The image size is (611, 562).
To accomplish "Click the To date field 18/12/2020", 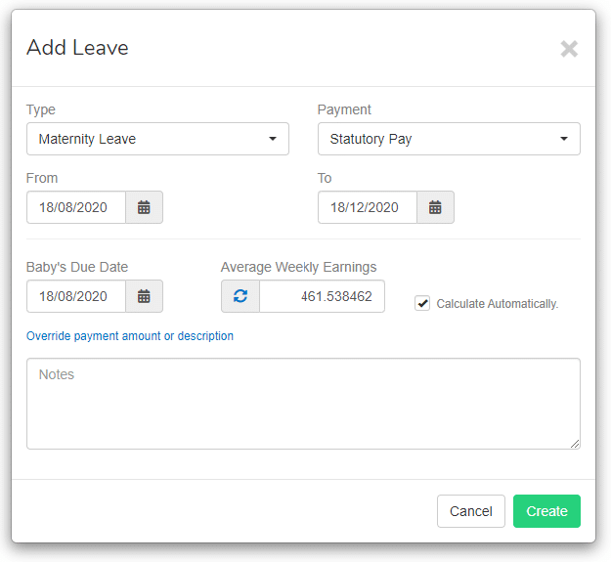I will (x=368, y=207).
